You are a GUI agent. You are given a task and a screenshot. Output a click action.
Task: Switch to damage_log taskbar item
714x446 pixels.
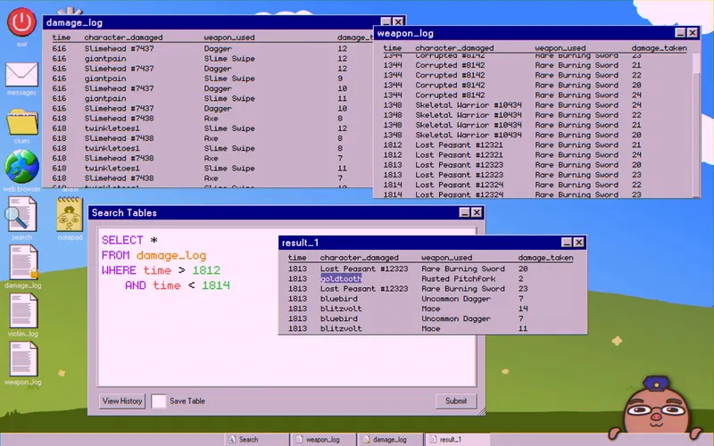pos(390,440)
